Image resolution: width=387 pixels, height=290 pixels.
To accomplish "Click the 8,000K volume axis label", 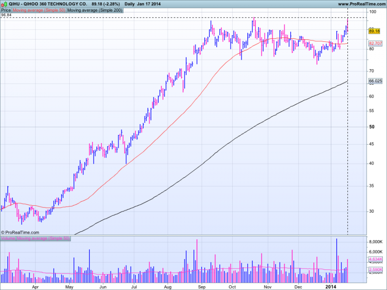I will (x=376, y=242).
